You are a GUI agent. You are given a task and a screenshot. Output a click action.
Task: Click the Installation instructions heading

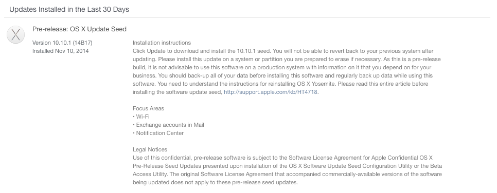tap(162, 43)
